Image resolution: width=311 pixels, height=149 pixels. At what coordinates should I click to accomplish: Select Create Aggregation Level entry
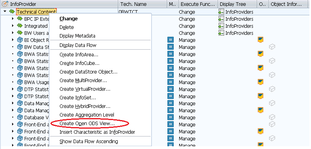click(x=87, y=115)
